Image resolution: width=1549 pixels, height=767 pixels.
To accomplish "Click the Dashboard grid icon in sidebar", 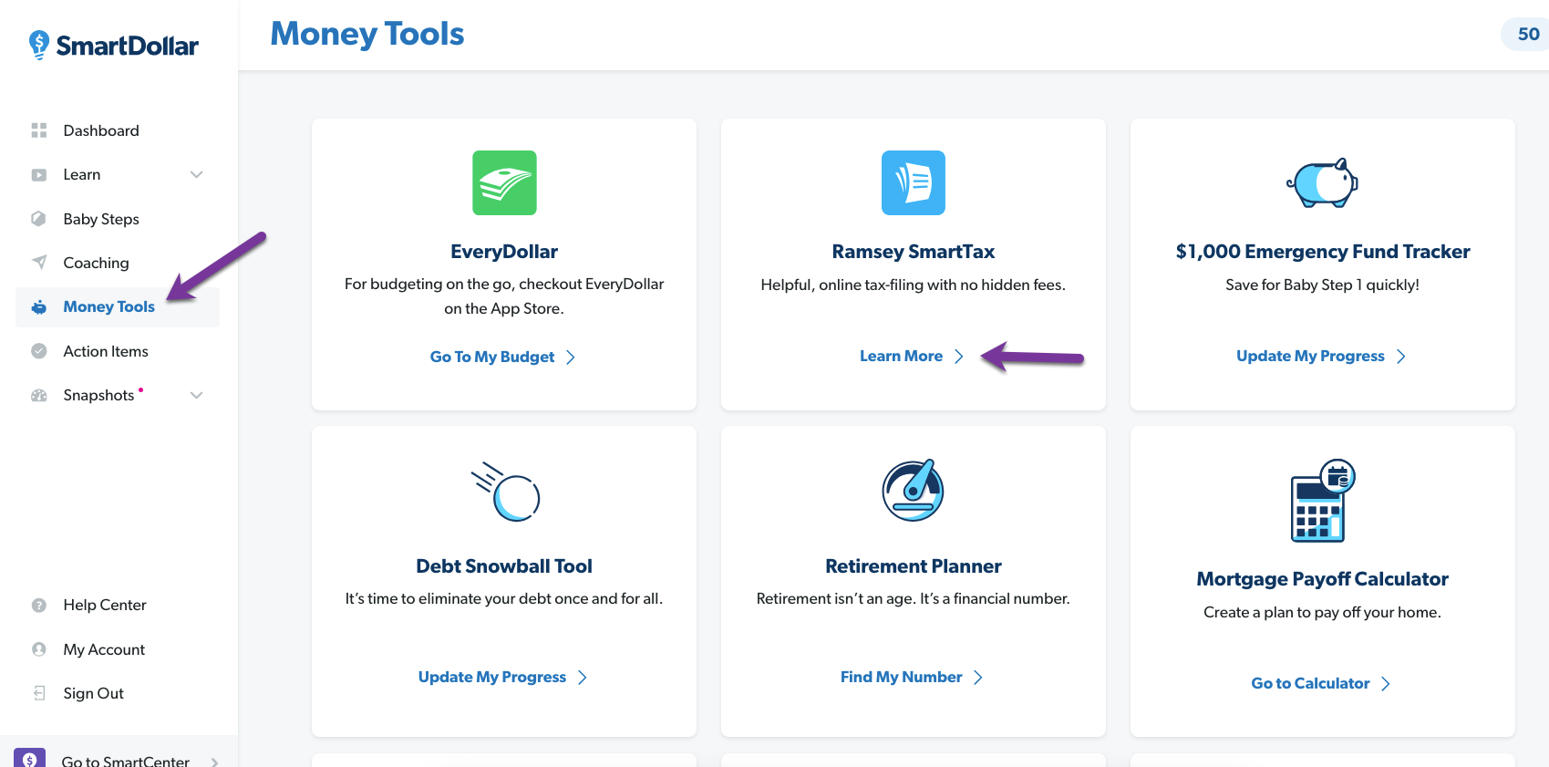I will pyautogui.click(x=39, y=130).
